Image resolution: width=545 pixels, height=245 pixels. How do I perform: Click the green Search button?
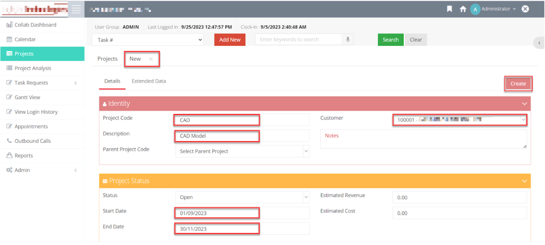pyautogui.click(x=390, y=40)
